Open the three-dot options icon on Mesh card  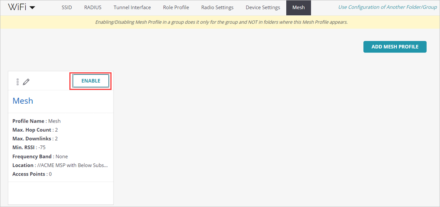point(17,82)
